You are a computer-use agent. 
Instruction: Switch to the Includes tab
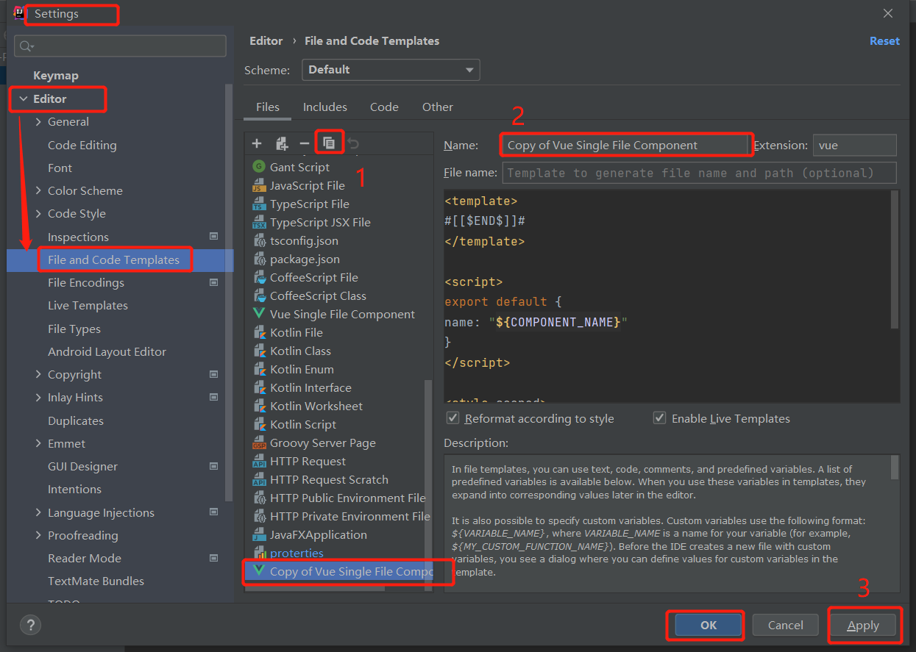[325, 107]
